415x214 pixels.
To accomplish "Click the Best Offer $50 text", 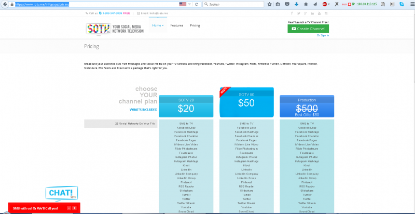I will [307, 115].
